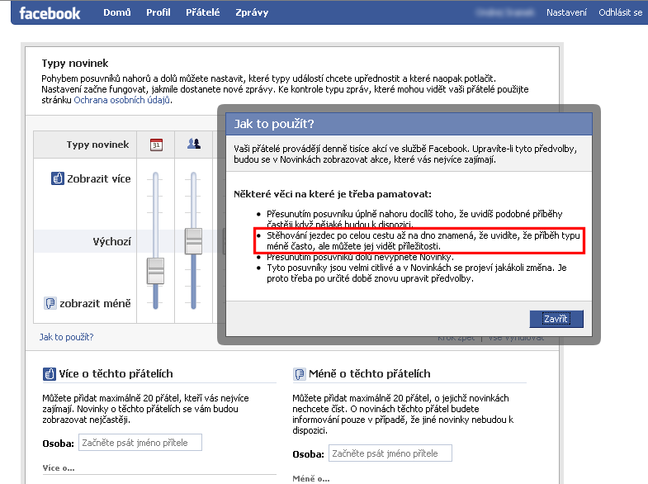Open the Ochrana osobních údajů link
This screenshot has height=484, width=648.
[122, 100]
